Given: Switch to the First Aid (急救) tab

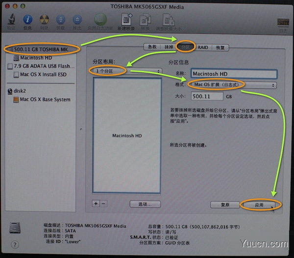Looking at the screenshot, I should coord(152,47).
